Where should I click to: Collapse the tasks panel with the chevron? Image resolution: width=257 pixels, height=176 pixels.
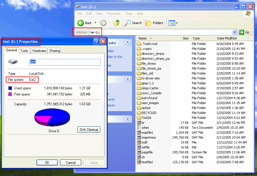tap(128, 42)
